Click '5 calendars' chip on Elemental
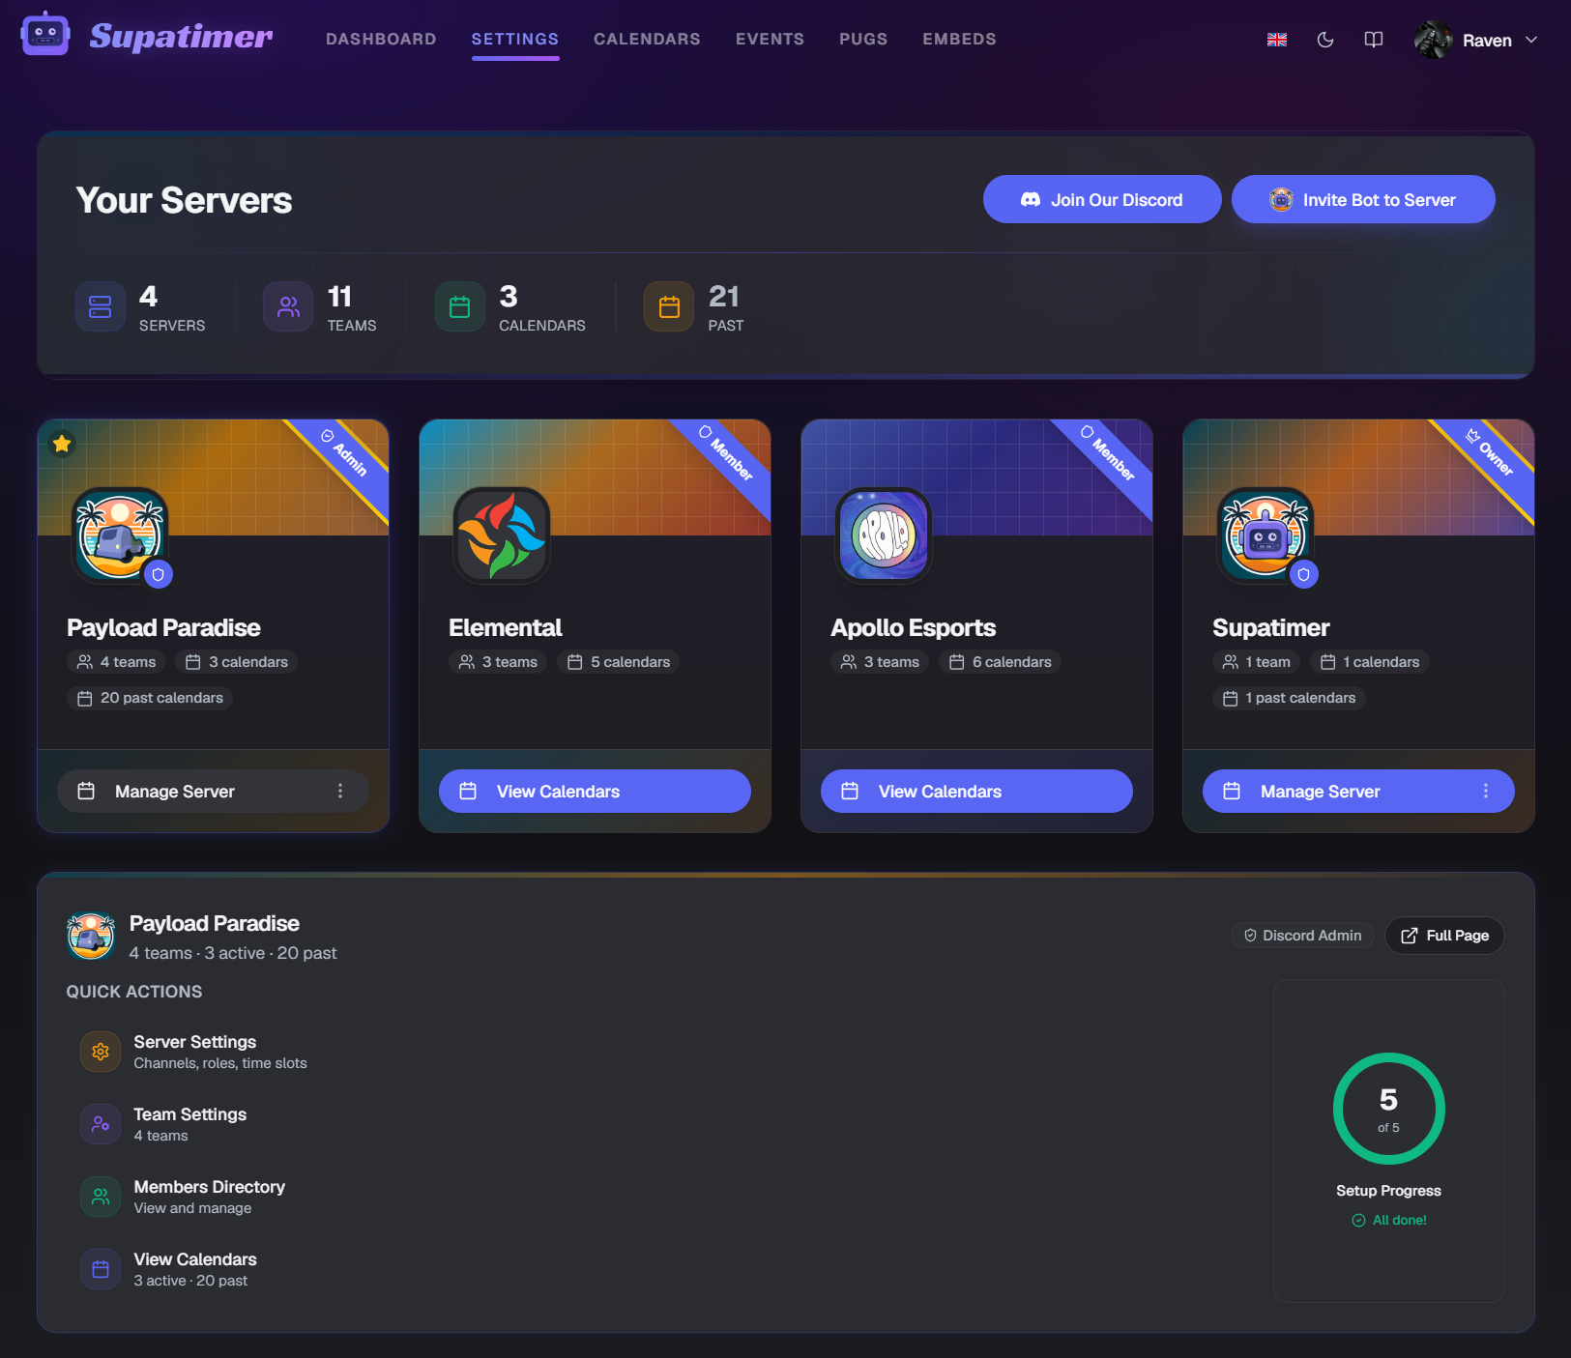1571x1358 pixels. pyautogui.click(x=619, y=662)
